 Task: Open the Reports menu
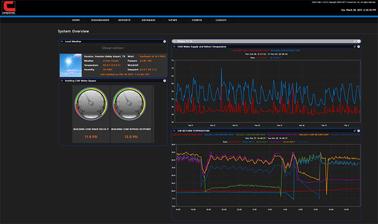[125, 20]
